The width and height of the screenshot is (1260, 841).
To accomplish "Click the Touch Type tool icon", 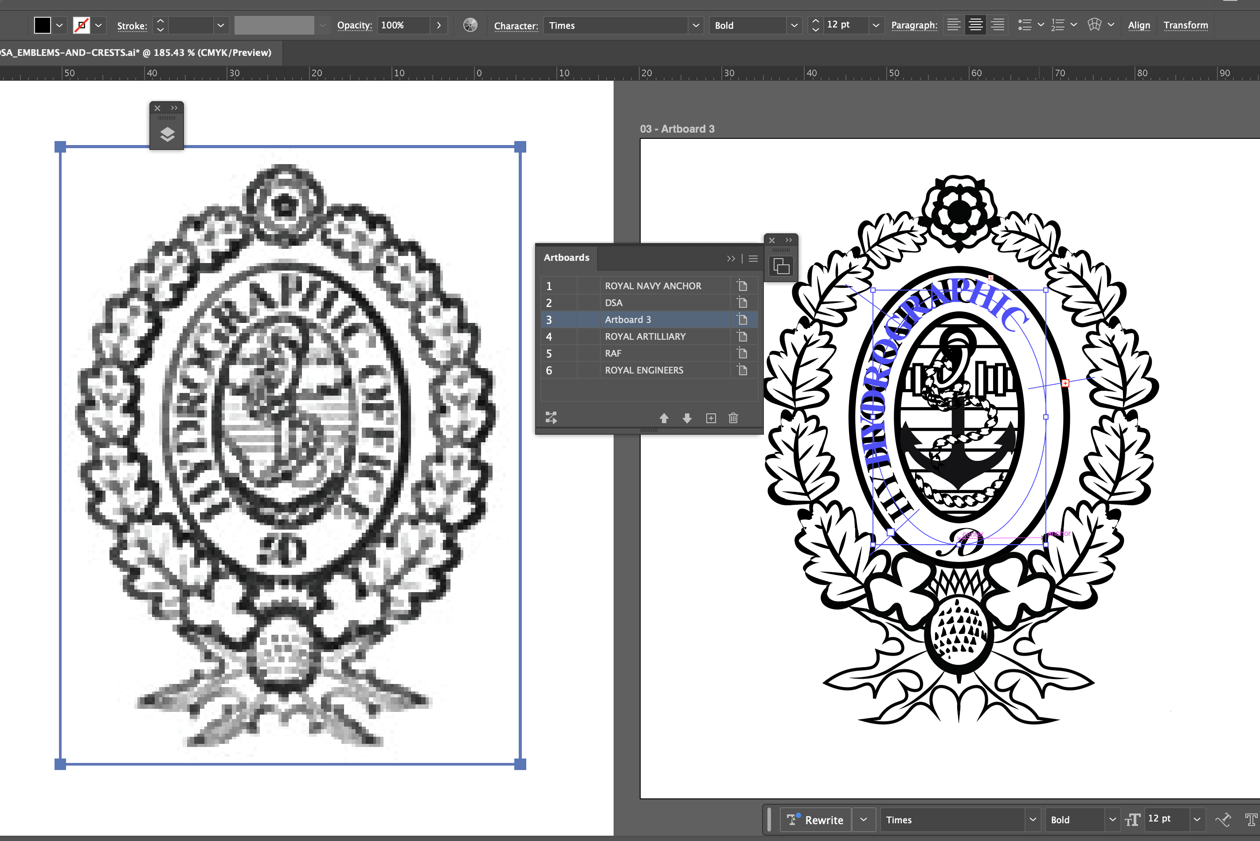I will (1252, 820).
